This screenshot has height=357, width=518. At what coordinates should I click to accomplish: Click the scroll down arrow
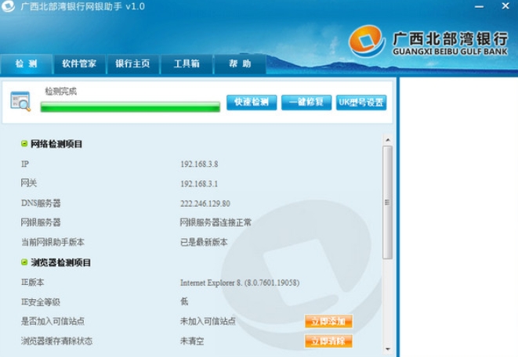pyautogui.click(x=388, y=348)
